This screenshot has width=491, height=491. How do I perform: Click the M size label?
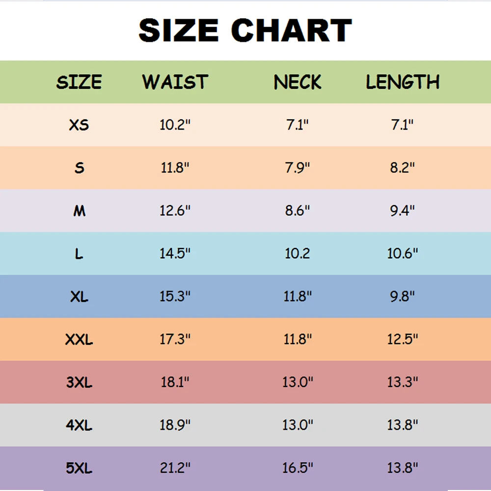79,211
